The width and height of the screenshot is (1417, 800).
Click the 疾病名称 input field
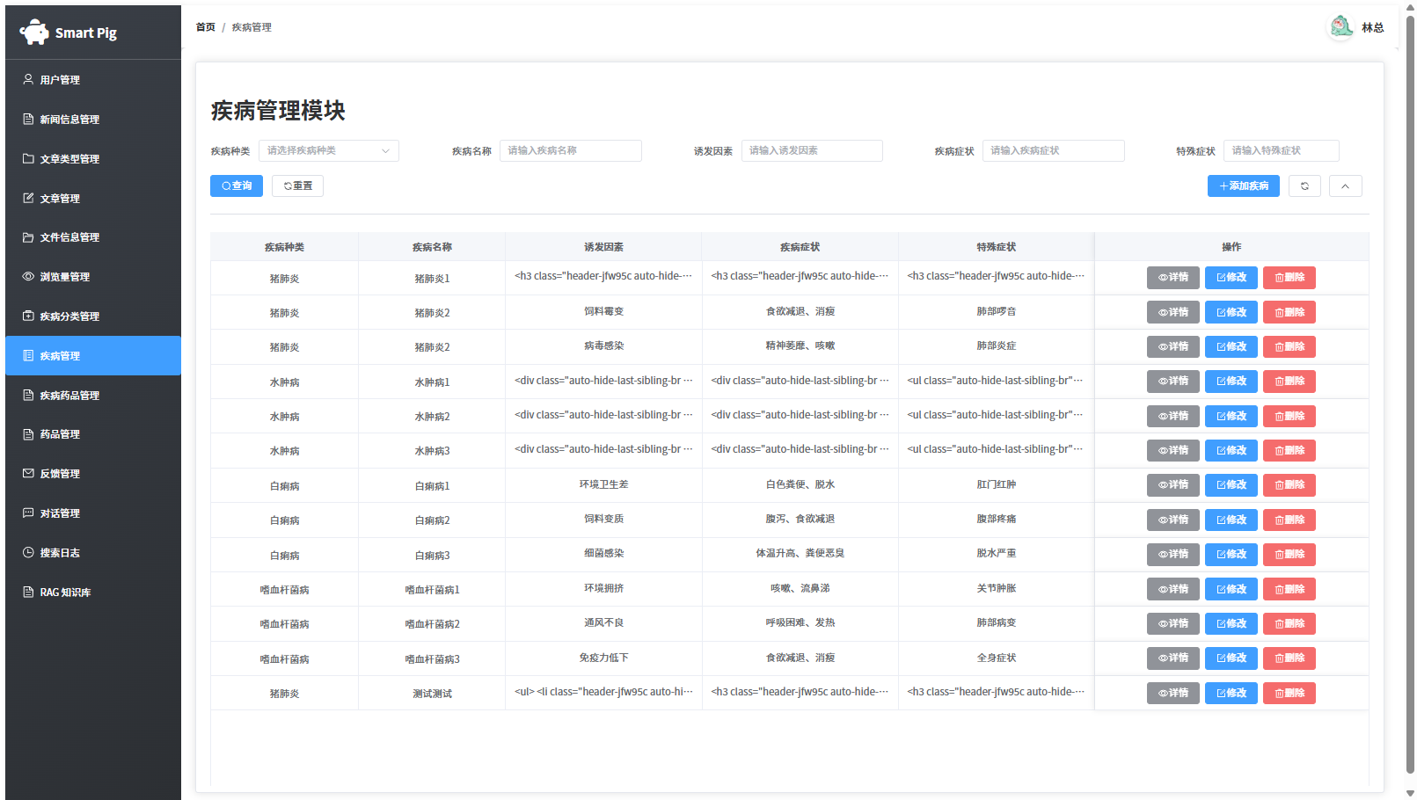571,150
